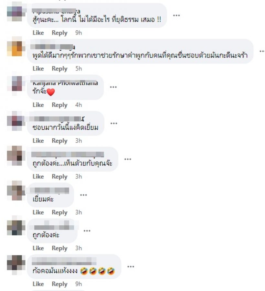Open options menu beside ก้อคอมันแห้ง comment
265x291 pixels.
click(131, 266)
